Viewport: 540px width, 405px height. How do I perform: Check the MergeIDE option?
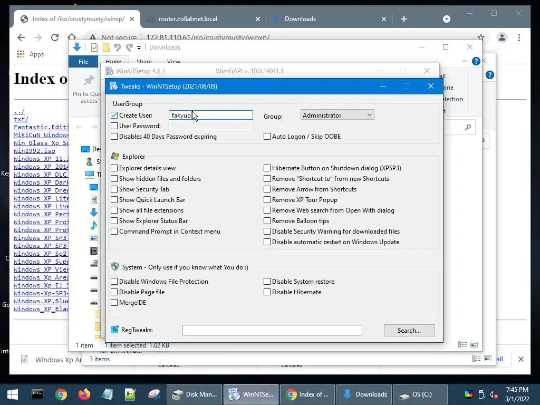[x=114, y=303]
